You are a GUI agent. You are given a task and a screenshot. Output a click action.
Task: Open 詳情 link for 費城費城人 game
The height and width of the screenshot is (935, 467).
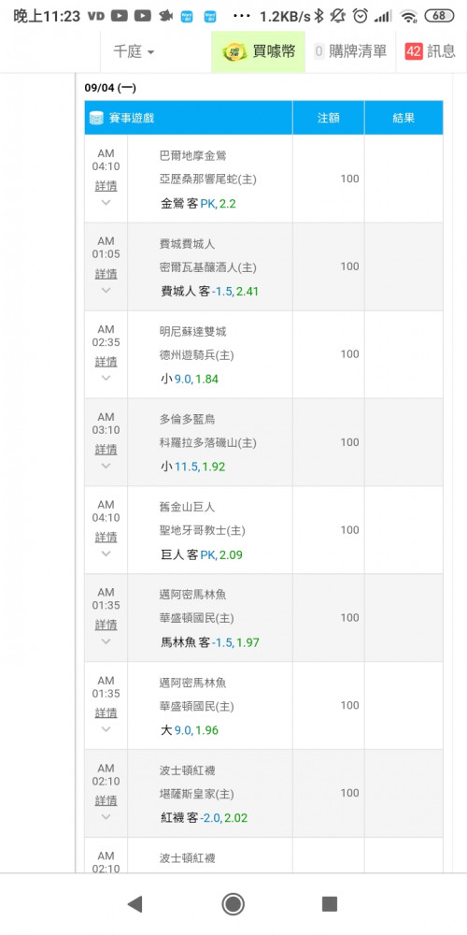(106, 274)
